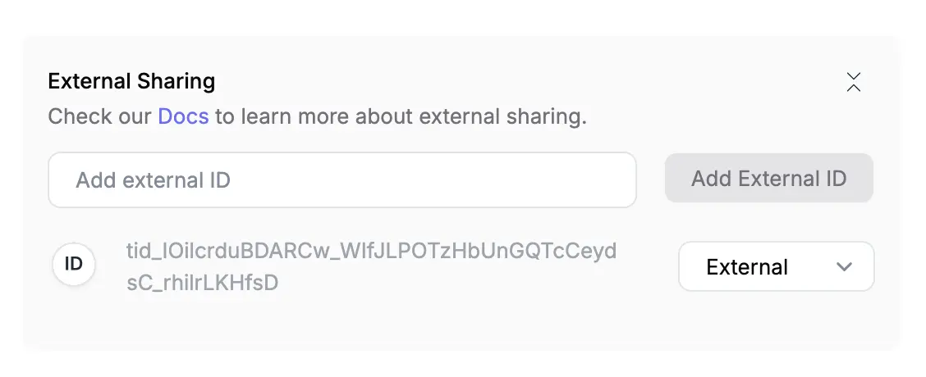Click the downward caret next to External
Viewport: 926px width, 377px height.
[x=845, y=266]
